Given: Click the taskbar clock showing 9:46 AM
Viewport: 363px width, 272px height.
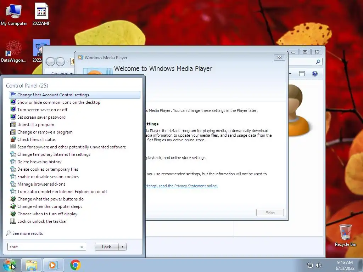Looking at the screenshot, I should [345, 265].
